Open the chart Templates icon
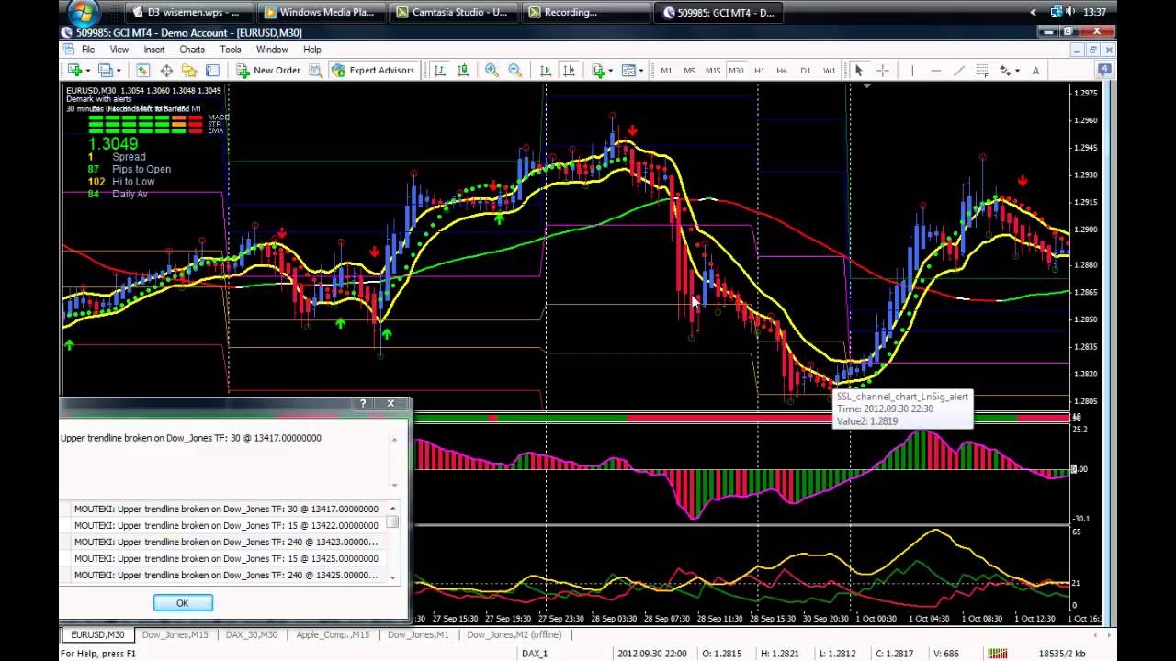The width and height of the screenshot is (1176, 661). click(x=628, y=71)
